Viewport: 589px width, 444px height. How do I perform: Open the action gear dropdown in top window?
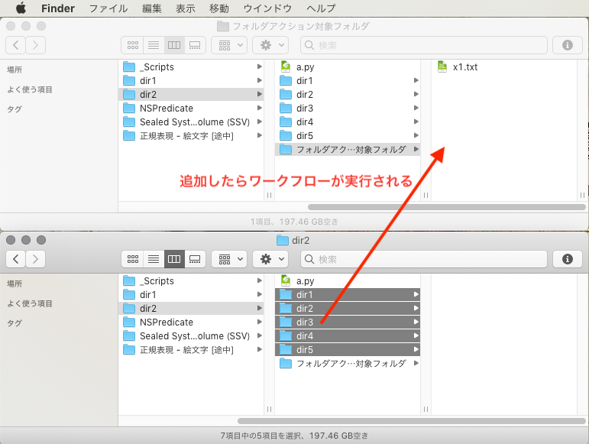[273, 45]
